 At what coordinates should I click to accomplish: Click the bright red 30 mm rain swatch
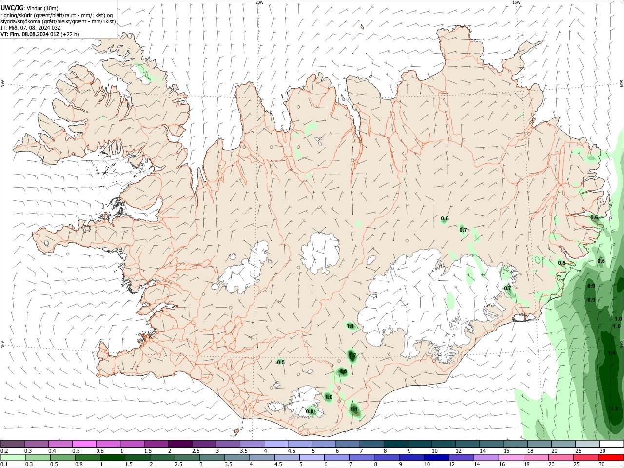pos(611,457)
